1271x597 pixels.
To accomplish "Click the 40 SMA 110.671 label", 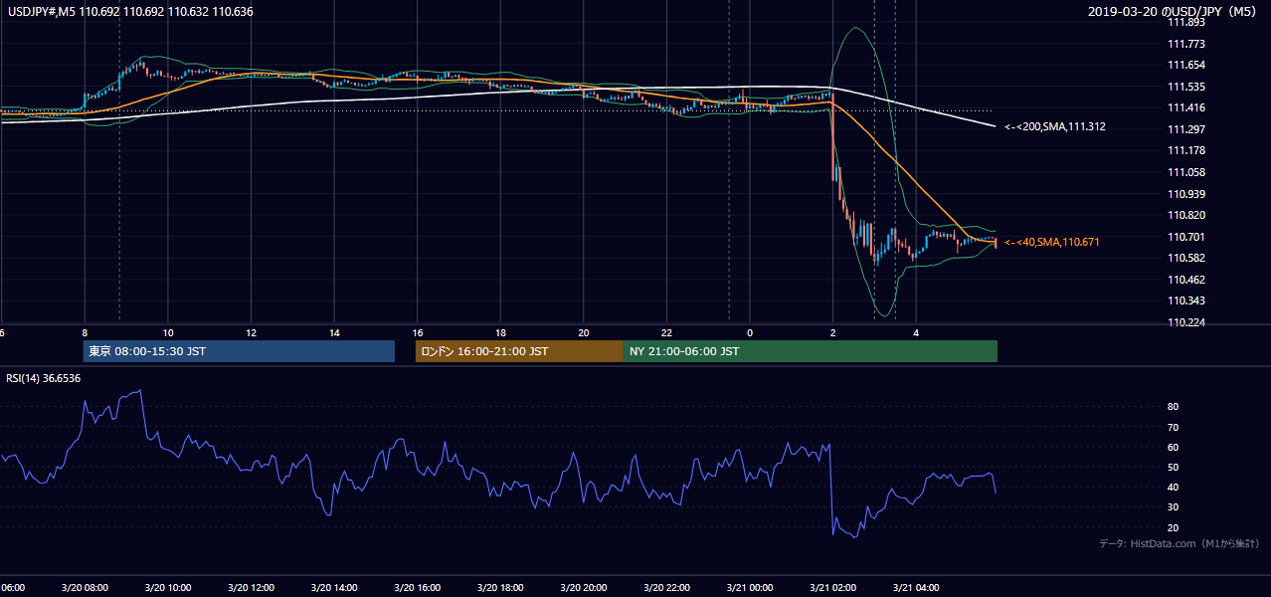I will (1051, 242).
